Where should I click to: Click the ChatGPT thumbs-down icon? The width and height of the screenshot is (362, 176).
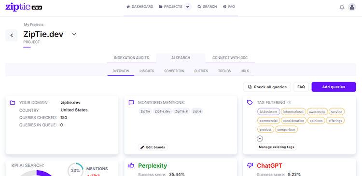pyautogui.click(x=250, y=165)
